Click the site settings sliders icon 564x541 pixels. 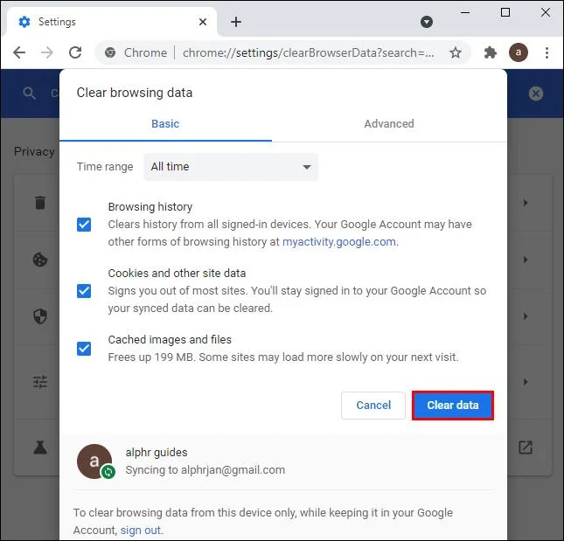40,381
